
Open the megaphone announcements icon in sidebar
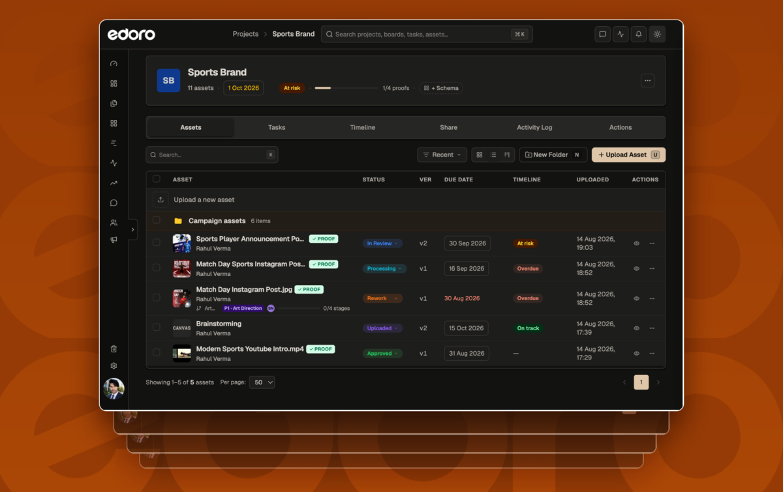coord(114,240)
